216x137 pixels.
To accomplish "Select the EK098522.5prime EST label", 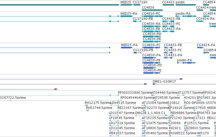I will [182, 133].
